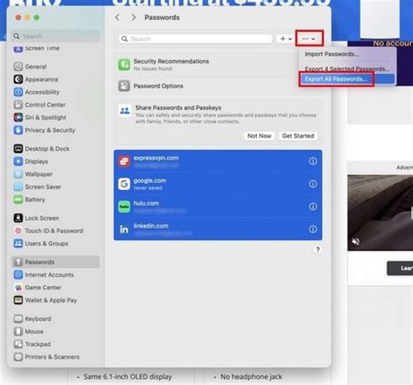This screenshot has width=413, height=385.
Task: Choose Export All Passwords
Action: [x=347, y=79]
